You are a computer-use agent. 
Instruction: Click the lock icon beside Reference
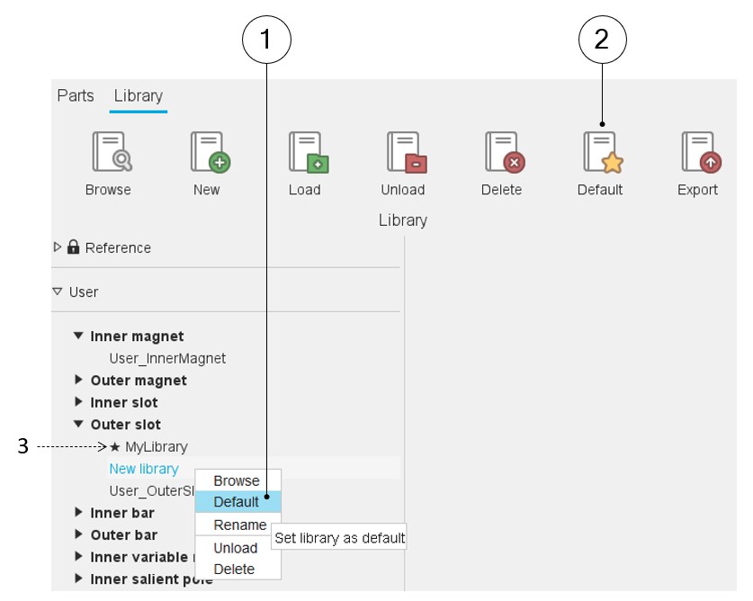pos(74,247)
